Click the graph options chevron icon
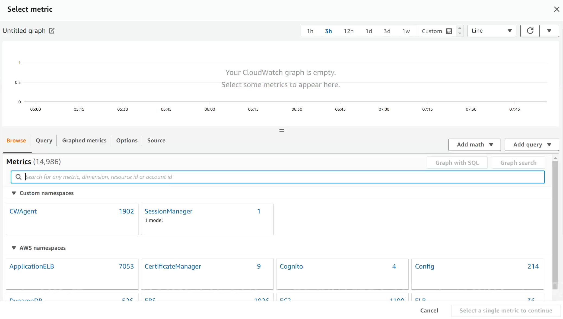Image resolution: width=563 pixels, height=319 pixels. point(549,31)
